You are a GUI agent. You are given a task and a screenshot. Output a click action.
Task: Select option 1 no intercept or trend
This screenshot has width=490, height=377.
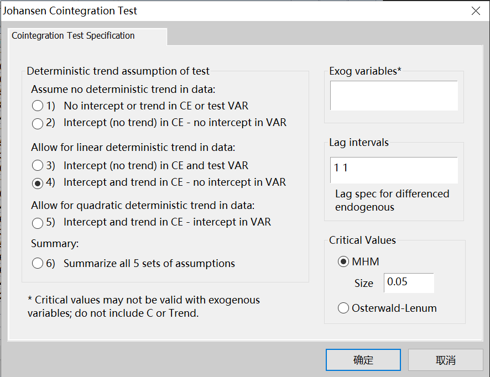tap(38, 106)
